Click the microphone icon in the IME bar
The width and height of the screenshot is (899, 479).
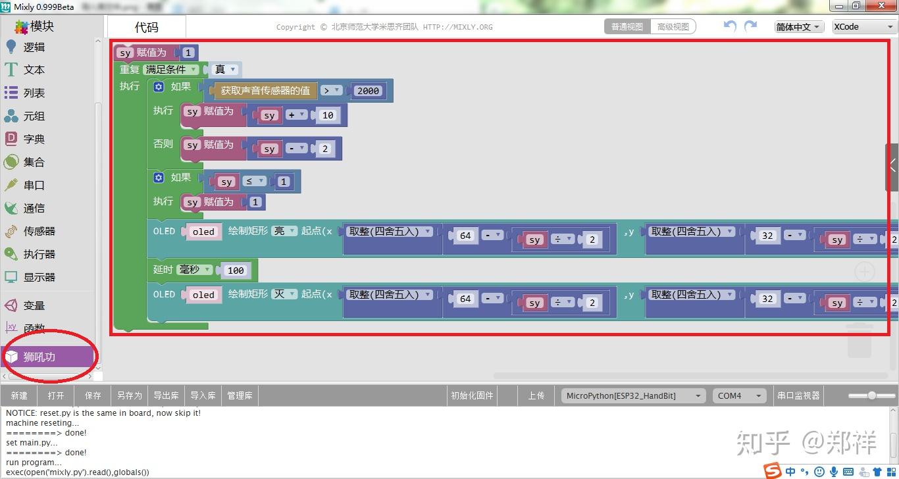pos(834,472)
